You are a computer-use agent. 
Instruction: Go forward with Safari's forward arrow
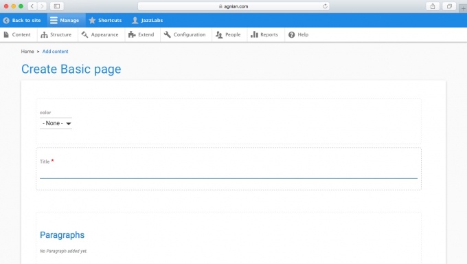pos(42,6)
